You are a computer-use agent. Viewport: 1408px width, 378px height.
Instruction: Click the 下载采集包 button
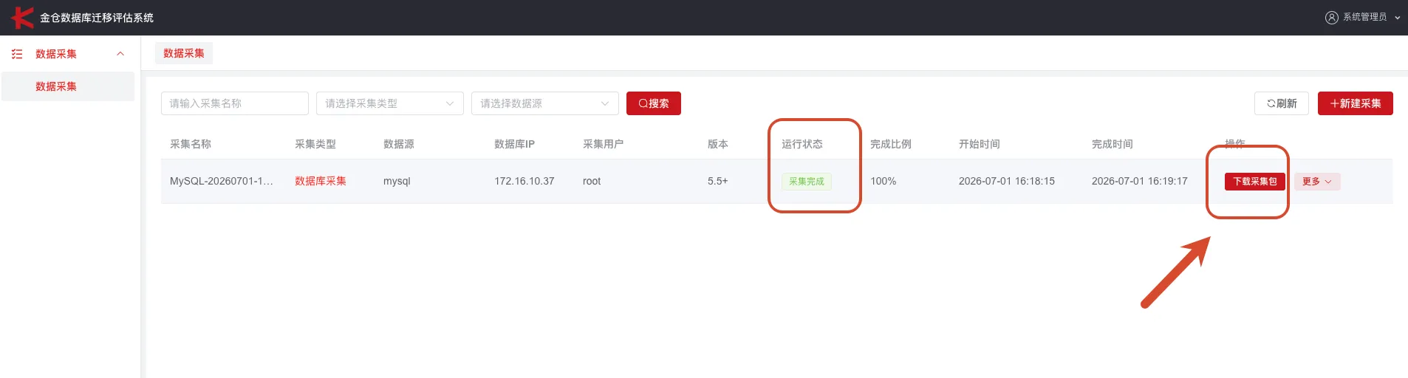pos(1255,182)
